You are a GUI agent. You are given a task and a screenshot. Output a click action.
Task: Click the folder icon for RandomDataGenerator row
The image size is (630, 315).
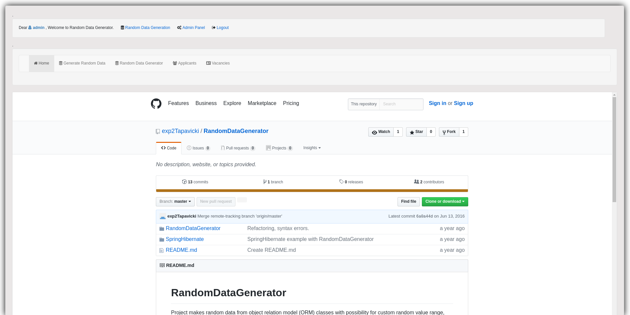[162, 229]
